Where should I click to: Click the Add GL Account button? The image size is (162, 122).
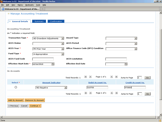click(x=16, y=100)
